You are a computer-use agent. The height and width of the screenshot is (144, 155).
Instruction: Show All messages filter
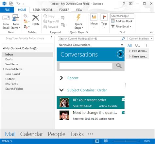tap(129, 45)
